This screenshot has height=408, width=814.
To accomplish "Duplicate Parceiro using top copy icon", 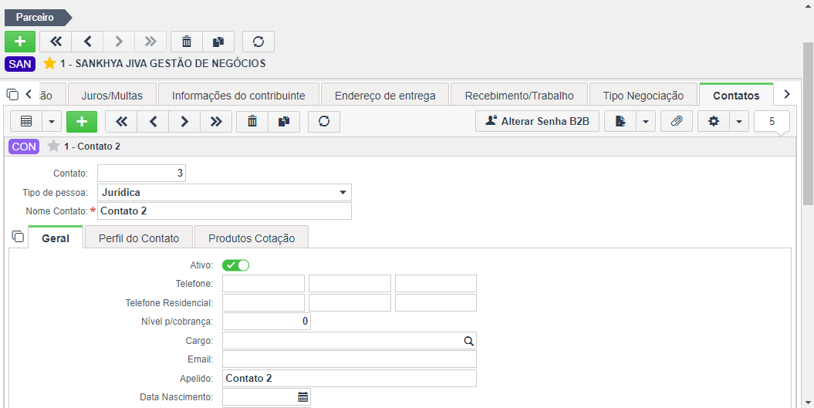I will [x=218, y=42].
